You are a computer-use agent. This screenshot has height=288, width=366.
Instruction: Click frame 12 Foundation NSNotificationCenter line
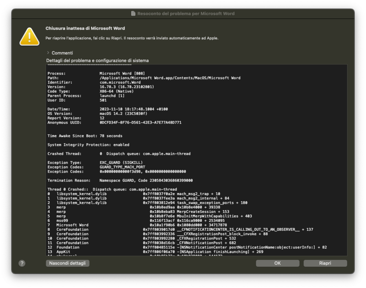tap(187, 247)
